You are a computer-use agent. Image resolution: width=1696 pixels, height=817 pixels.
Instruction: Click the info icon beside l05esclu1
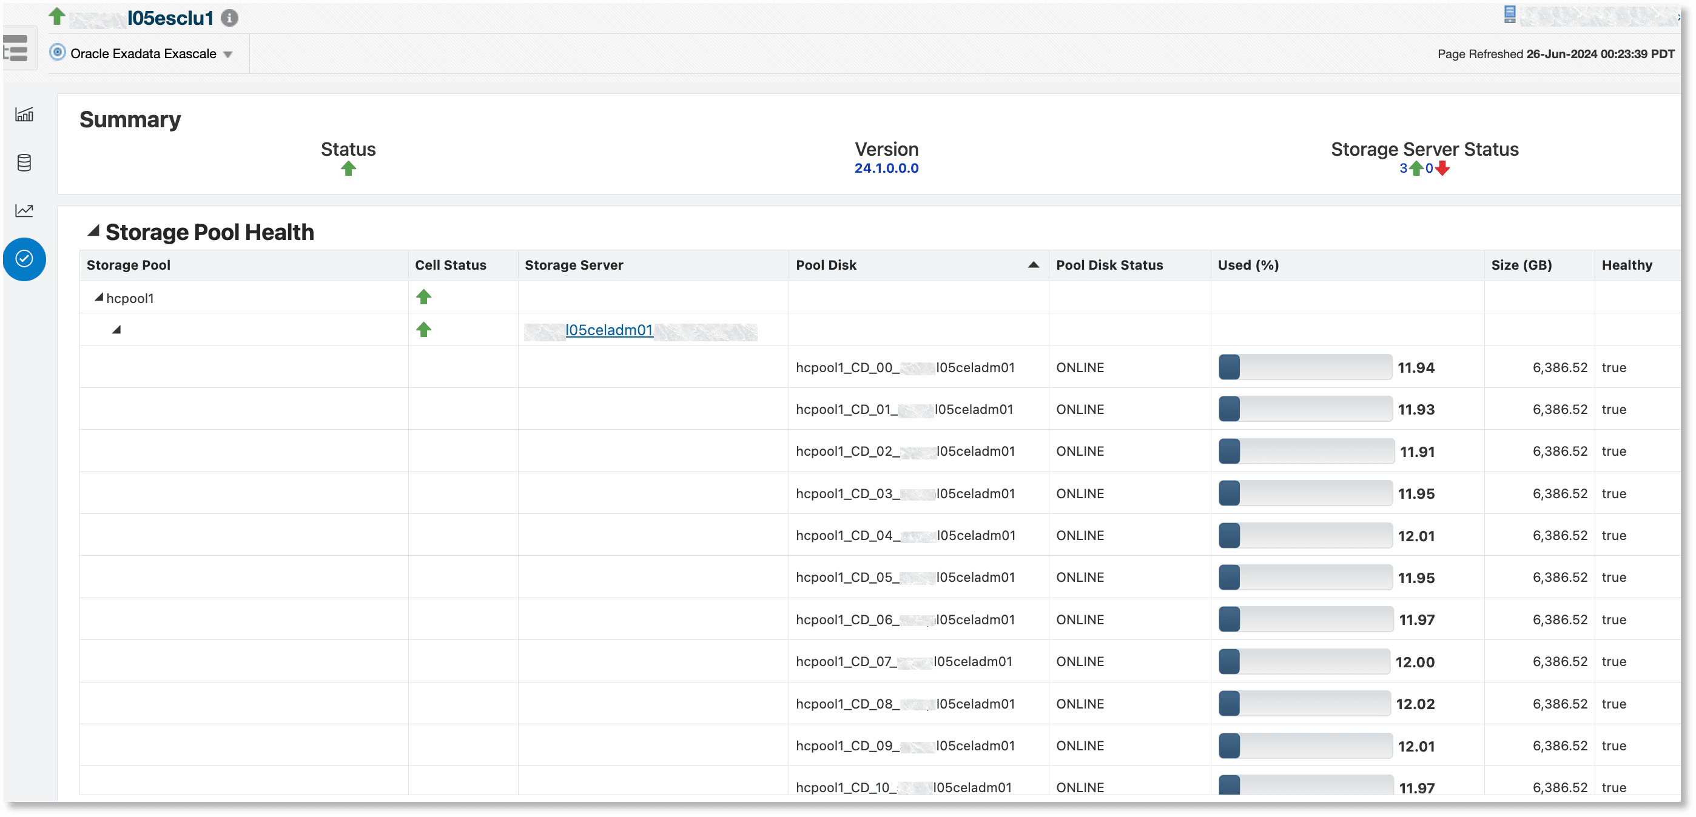tap(229, 18)
